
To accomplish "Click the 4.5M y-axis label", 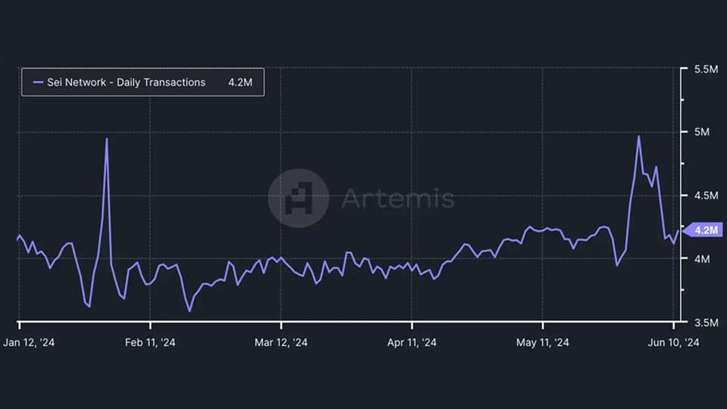I will click(706, 195).
